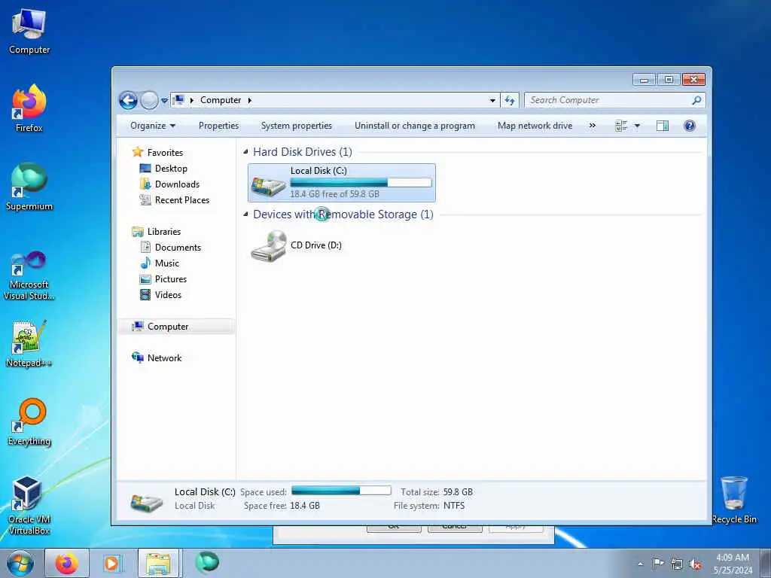Image resolution: width=771 pixels, height=578 pixels.
Task: Open the Notepad++ desktop shortcut
Action: [29, 343]
